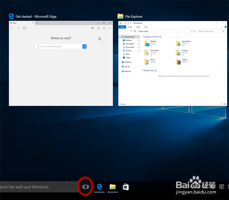Switch to details view icon in status bar
The height and width of the screenshot is (200, 229).
pos(222,104)
